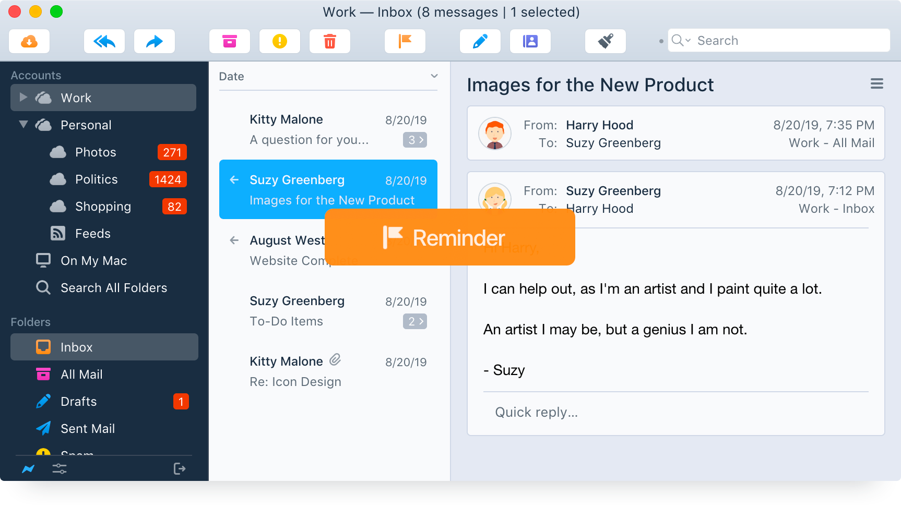The height and width of the screenshot is (507, 901).
Task: Click the sign-out icon in the sidebar footer
Action: pyautogui.click(x=180, y=468)
